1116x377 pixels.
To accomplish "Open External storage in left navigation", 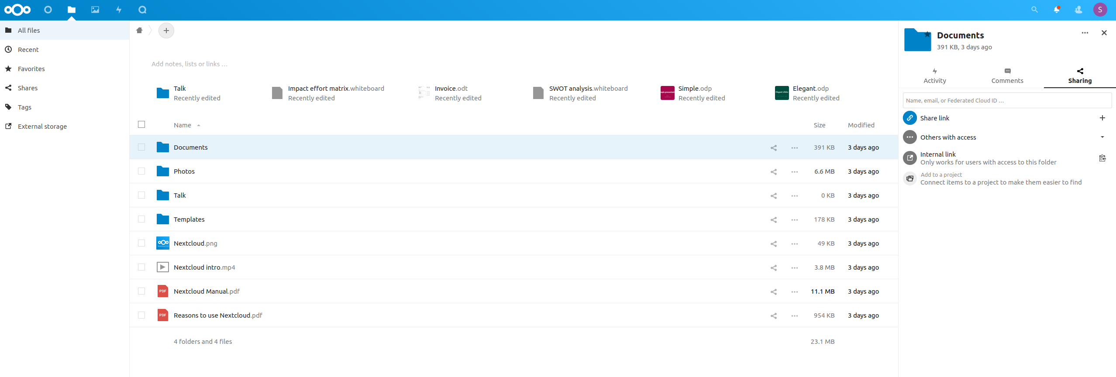I will coord(65,126).
